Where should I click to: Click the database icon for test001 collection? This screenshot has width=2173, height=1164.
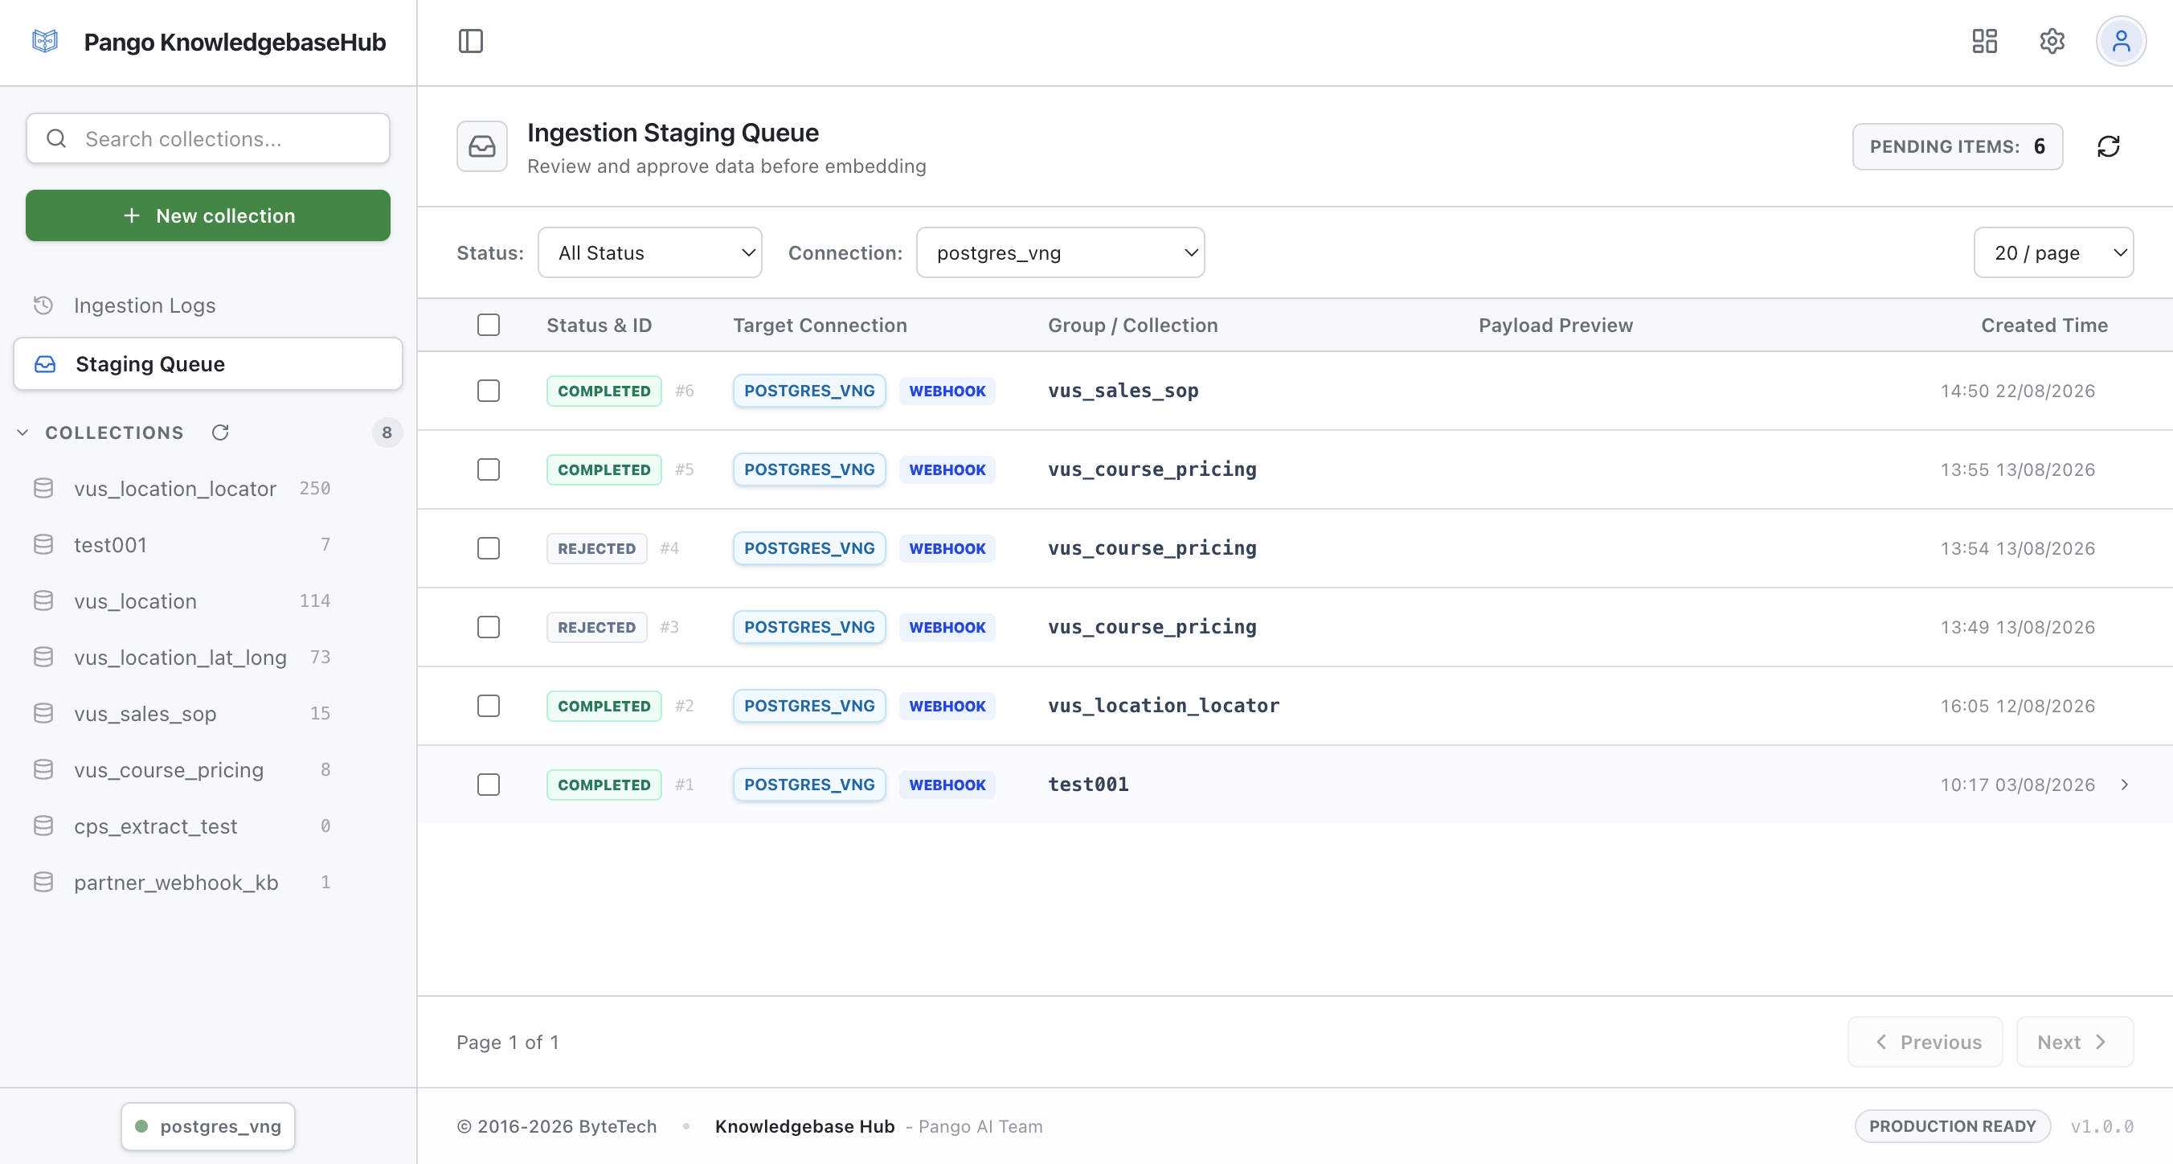pyautogui.click(x=43, y=544)
